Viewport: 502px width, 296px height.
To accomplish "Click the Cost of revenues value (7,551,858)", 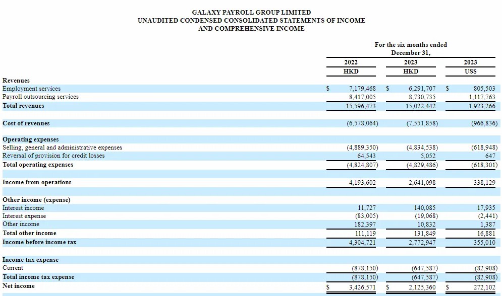I will click(x=422, y=123).
